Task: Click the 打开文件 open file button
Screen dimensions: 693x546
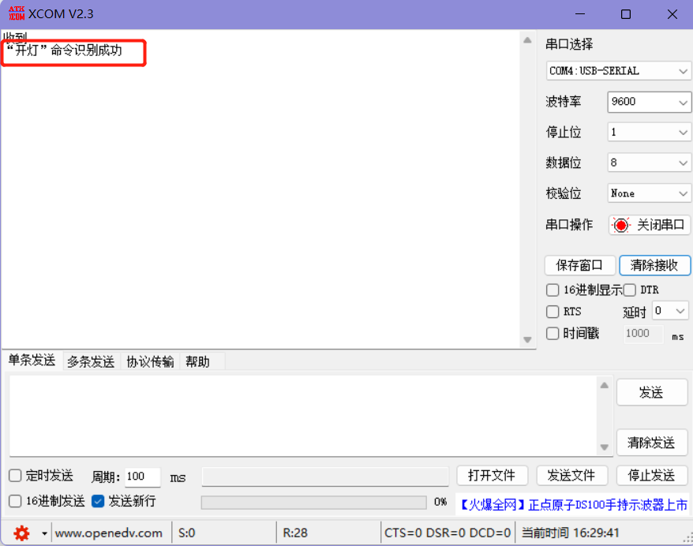Action: click(x=492, y=476)
